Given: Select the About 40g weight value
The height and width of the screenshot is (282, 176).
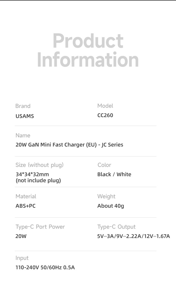Looking at the screenshot, I should pos(111,206).
